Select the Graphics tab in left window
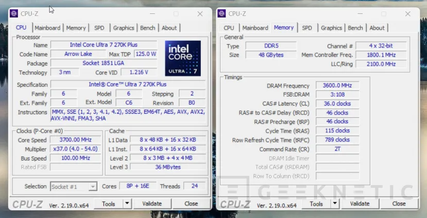 [124, 28]
